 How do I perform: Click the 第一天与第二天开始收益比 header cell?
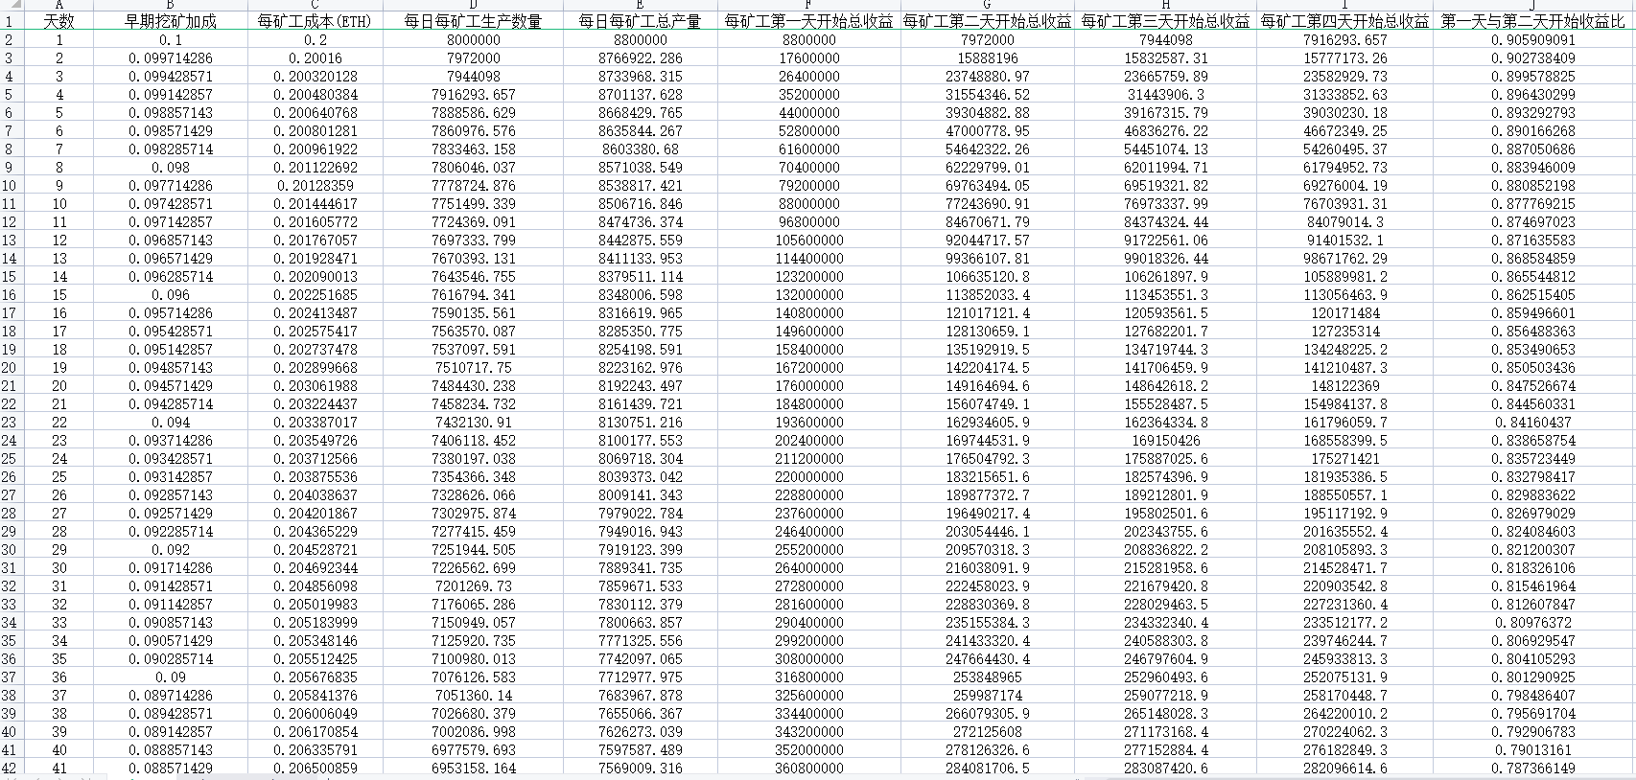tap(1532, 21)
